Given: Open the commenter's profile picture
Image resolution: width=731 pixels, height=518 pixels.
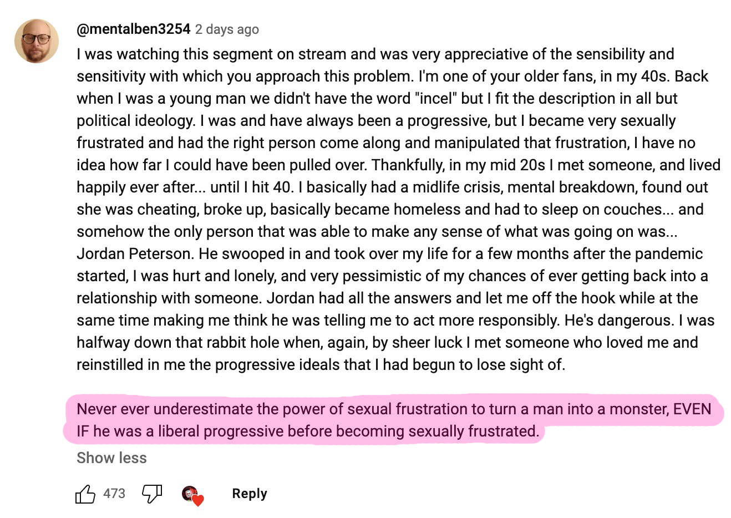Looking at the screenshot, I should click(x=37, y=41).
